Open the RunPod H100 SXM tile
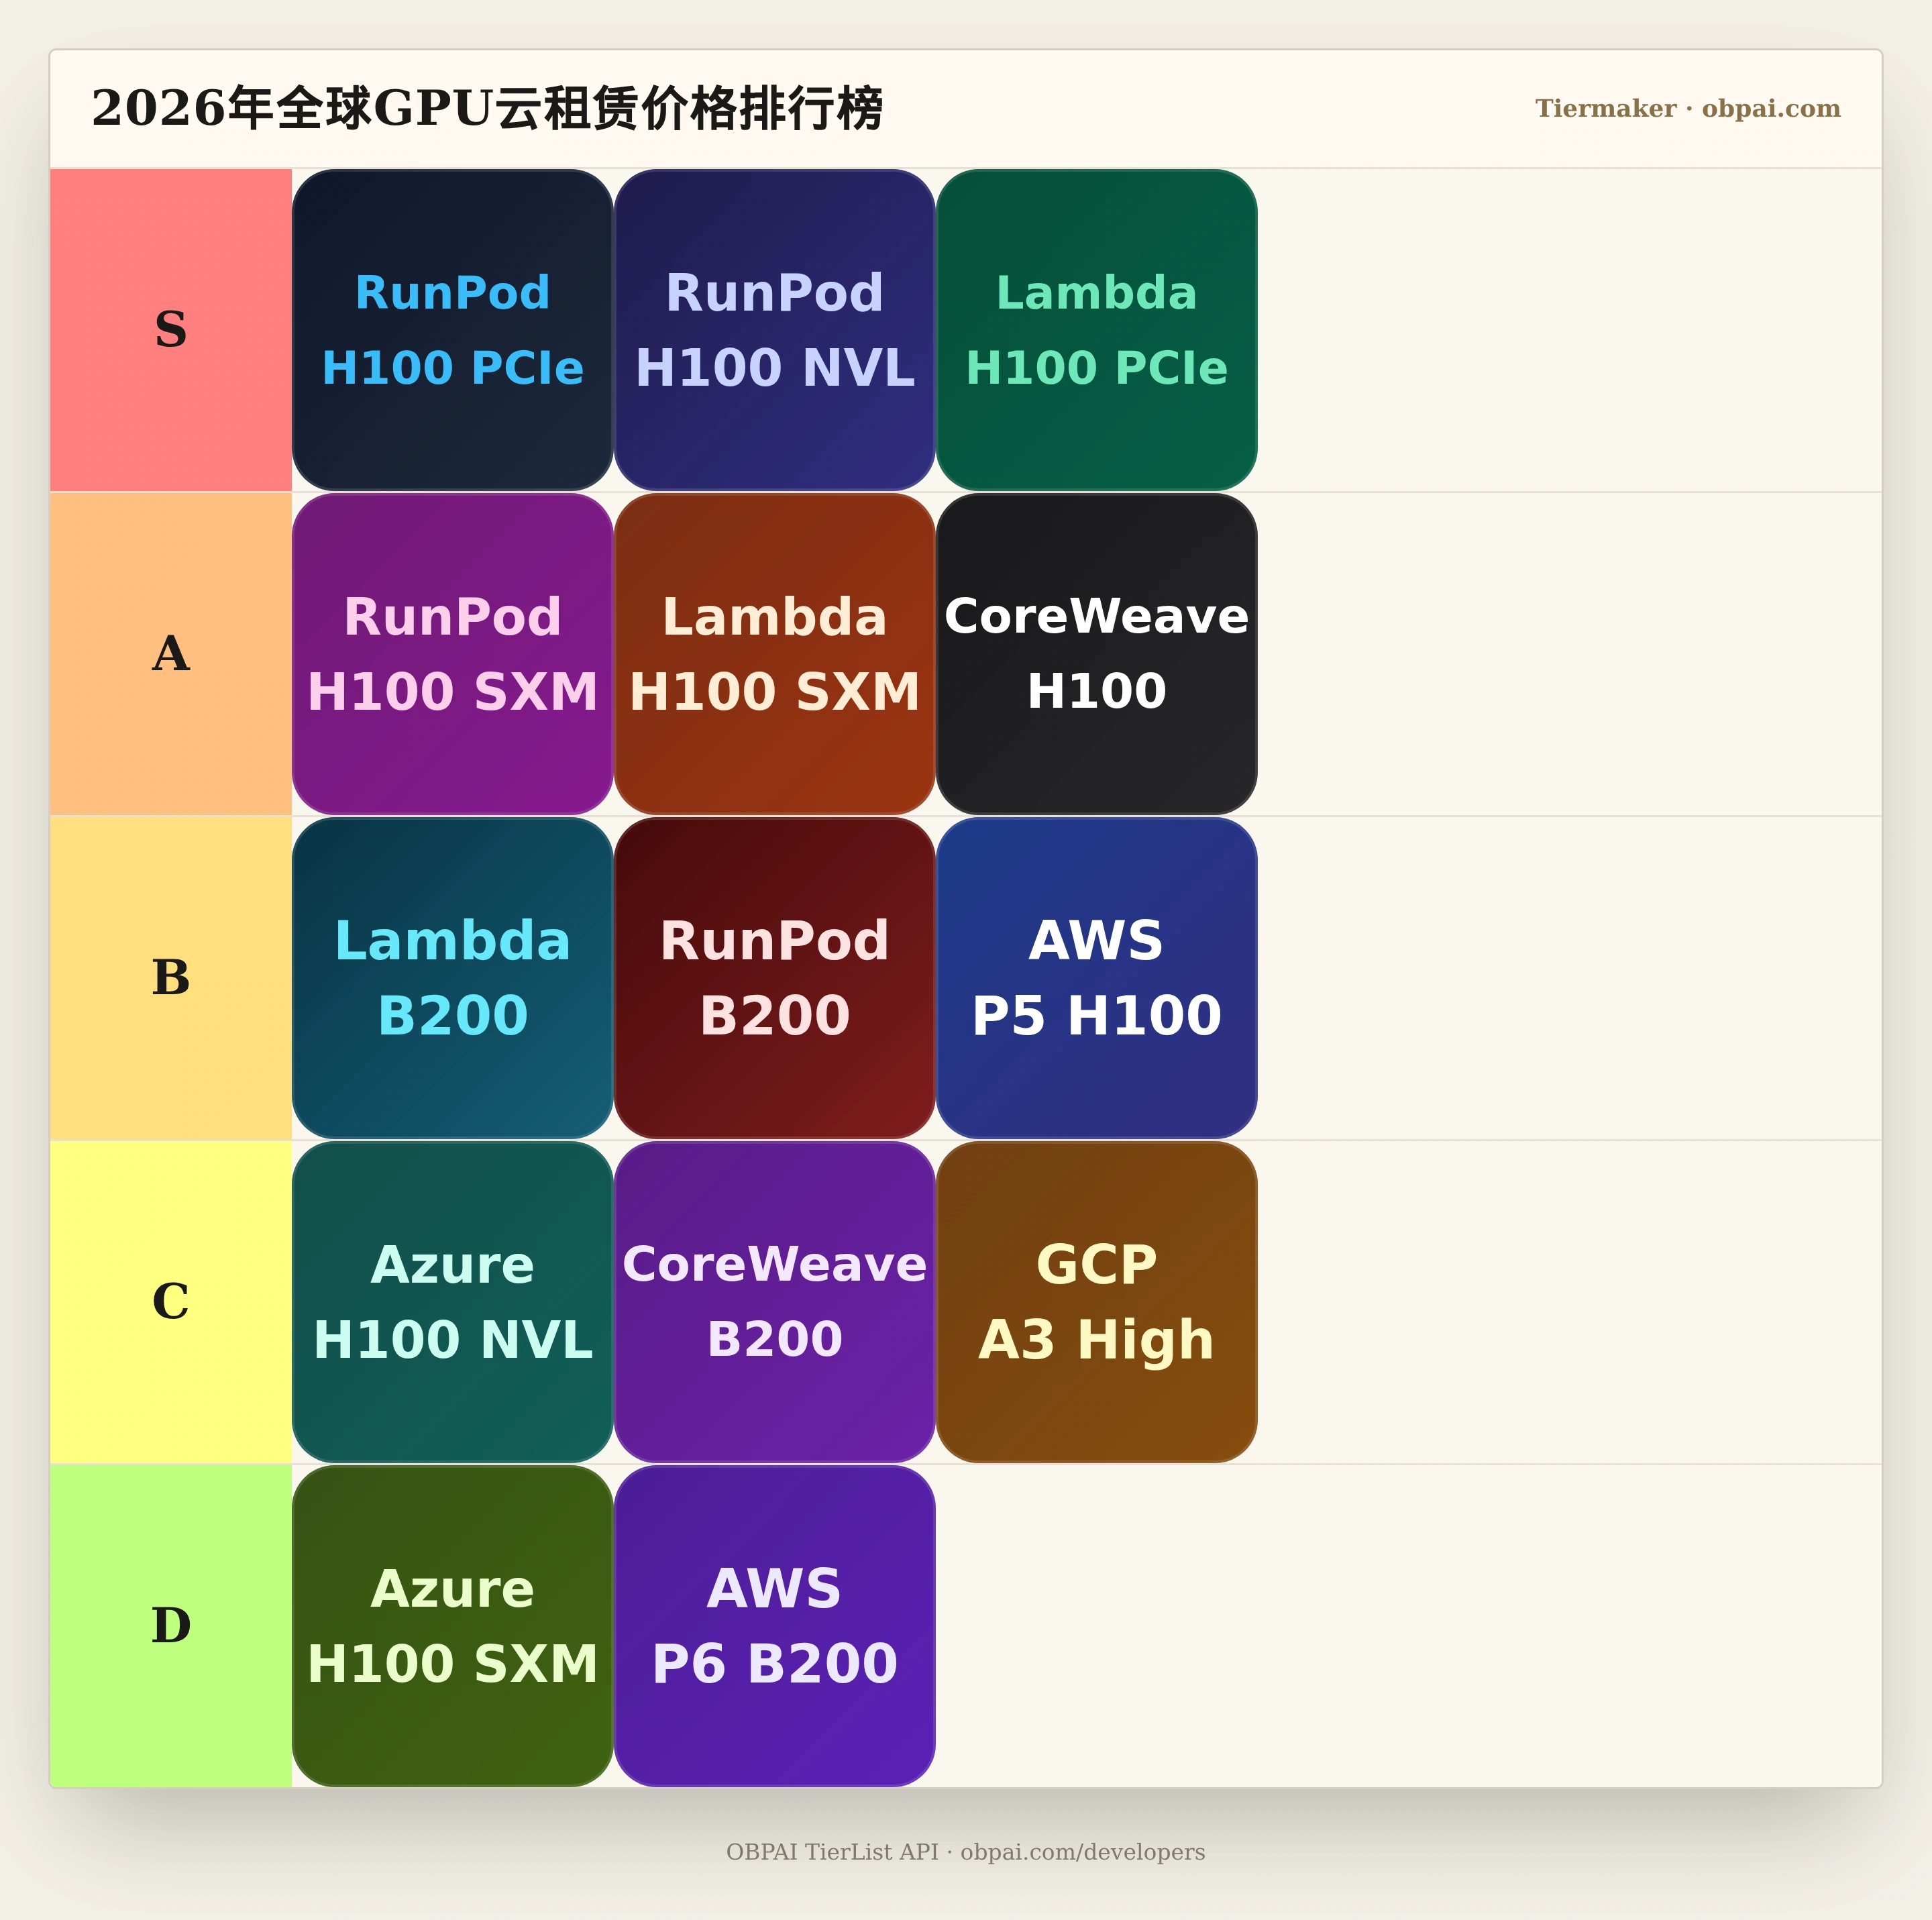Screen dimensions: 1932x1920 [x=452, y=654]
